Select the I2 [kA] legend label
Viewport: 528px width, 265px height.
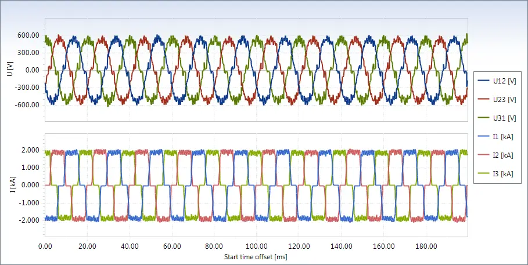[x=503, y=155]
